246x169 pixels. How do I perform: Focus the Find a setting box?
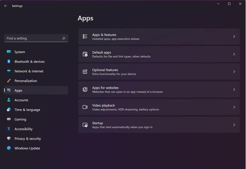tap(36, 38)
